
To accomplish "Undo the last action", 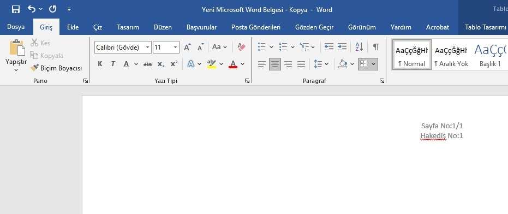I will pyautogui.click(x=32, y=9).
